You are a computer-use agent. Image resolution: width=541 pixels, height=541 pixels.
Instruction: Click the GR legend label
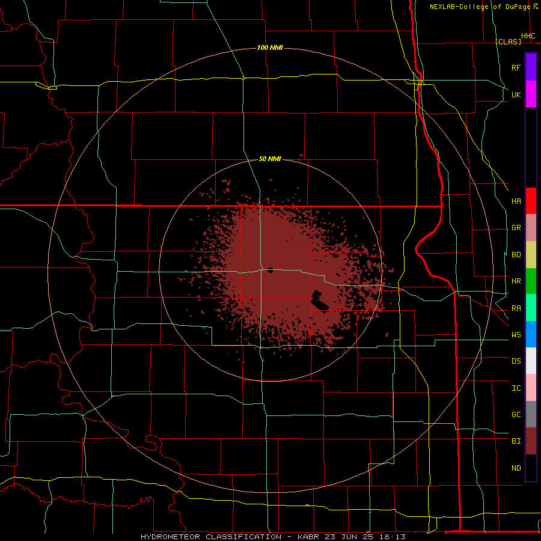(516, 228)
